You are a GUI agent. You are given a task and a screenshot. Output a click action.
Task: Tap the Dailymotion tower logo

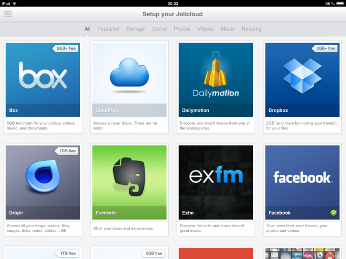click(216, 70)
